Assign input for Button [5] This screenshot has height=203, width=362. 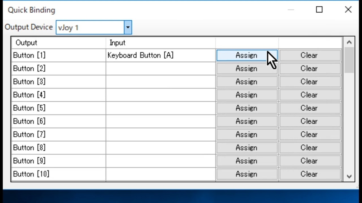(247, 108)
